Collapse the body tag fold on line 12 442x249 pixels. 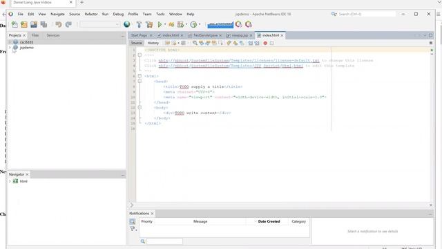point(140,108)
